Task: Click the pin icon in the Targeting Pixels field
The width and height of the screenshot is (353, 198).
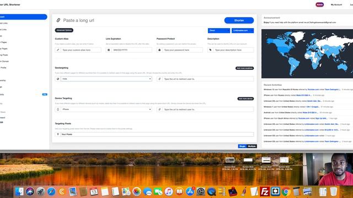Action: coord(58,134)
